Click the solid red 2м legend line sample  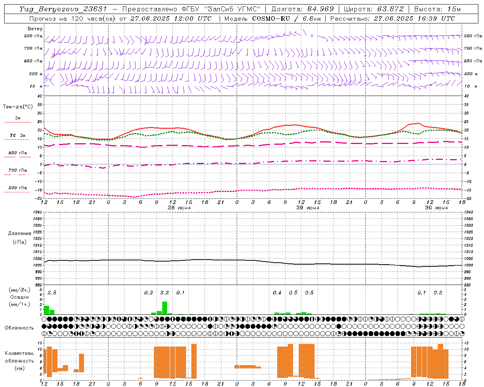[17, 122]
